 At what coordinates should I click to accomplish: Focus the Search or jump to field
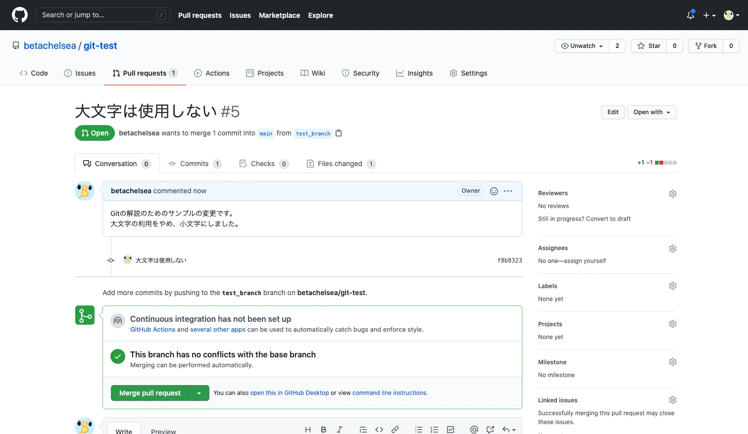click(x=103, y=15)
